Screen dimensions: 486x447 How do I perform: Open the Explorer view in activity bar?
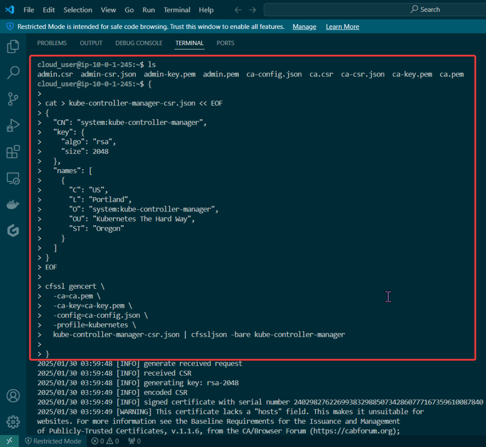click(x=13, y=47)
